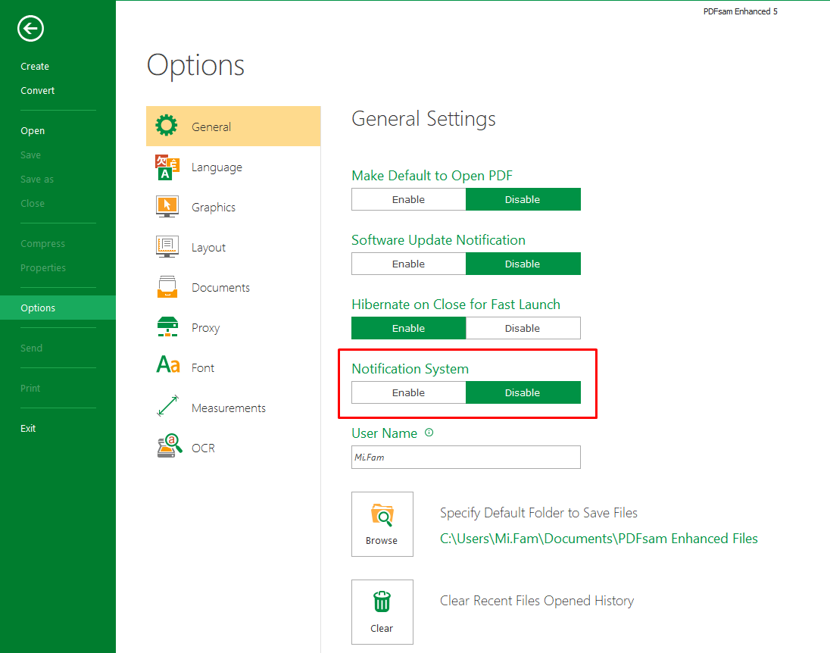Click the 'General Settings' heading
The width and height of the screenshot is (830, 653).
click(x=423, y=119)
